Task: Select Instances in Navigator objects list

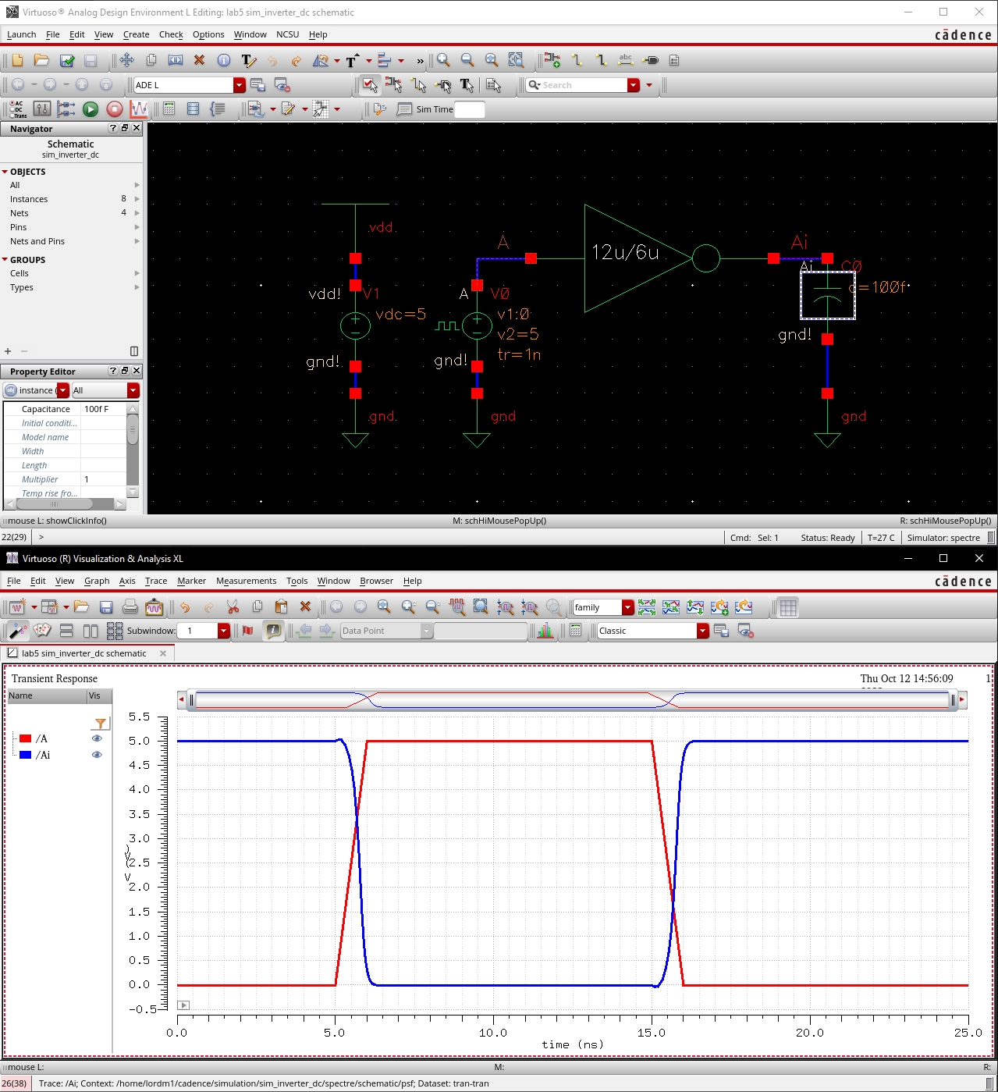Action: click(29, 199)
